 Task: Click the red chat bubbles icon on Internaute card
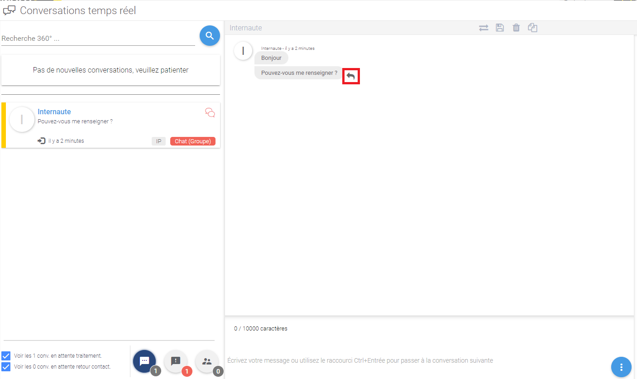tap(210, 112)
